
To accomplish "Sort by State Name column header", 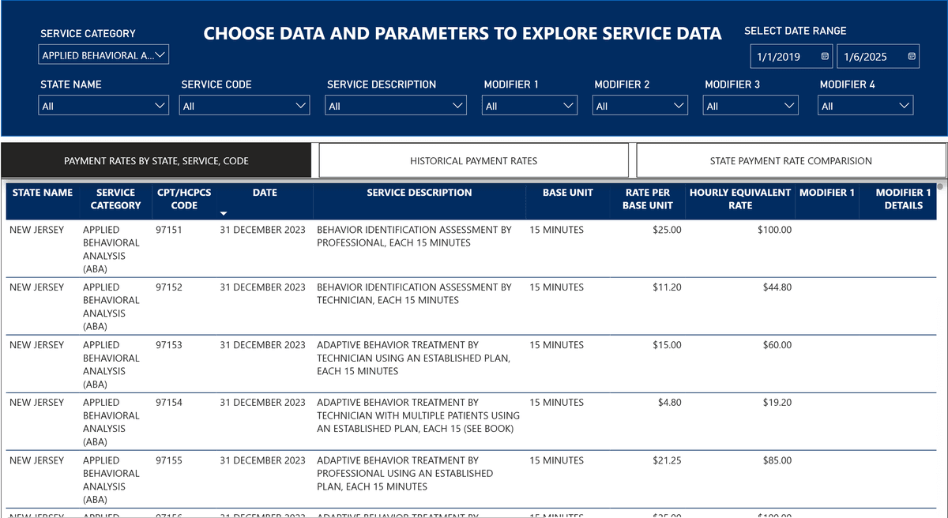I will click(x=42, y=193).
